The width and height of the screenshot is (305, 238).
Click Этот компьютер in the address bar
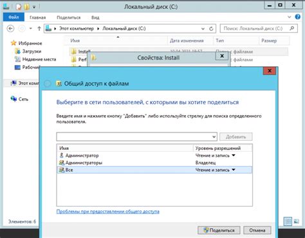[x=77, y=28]
